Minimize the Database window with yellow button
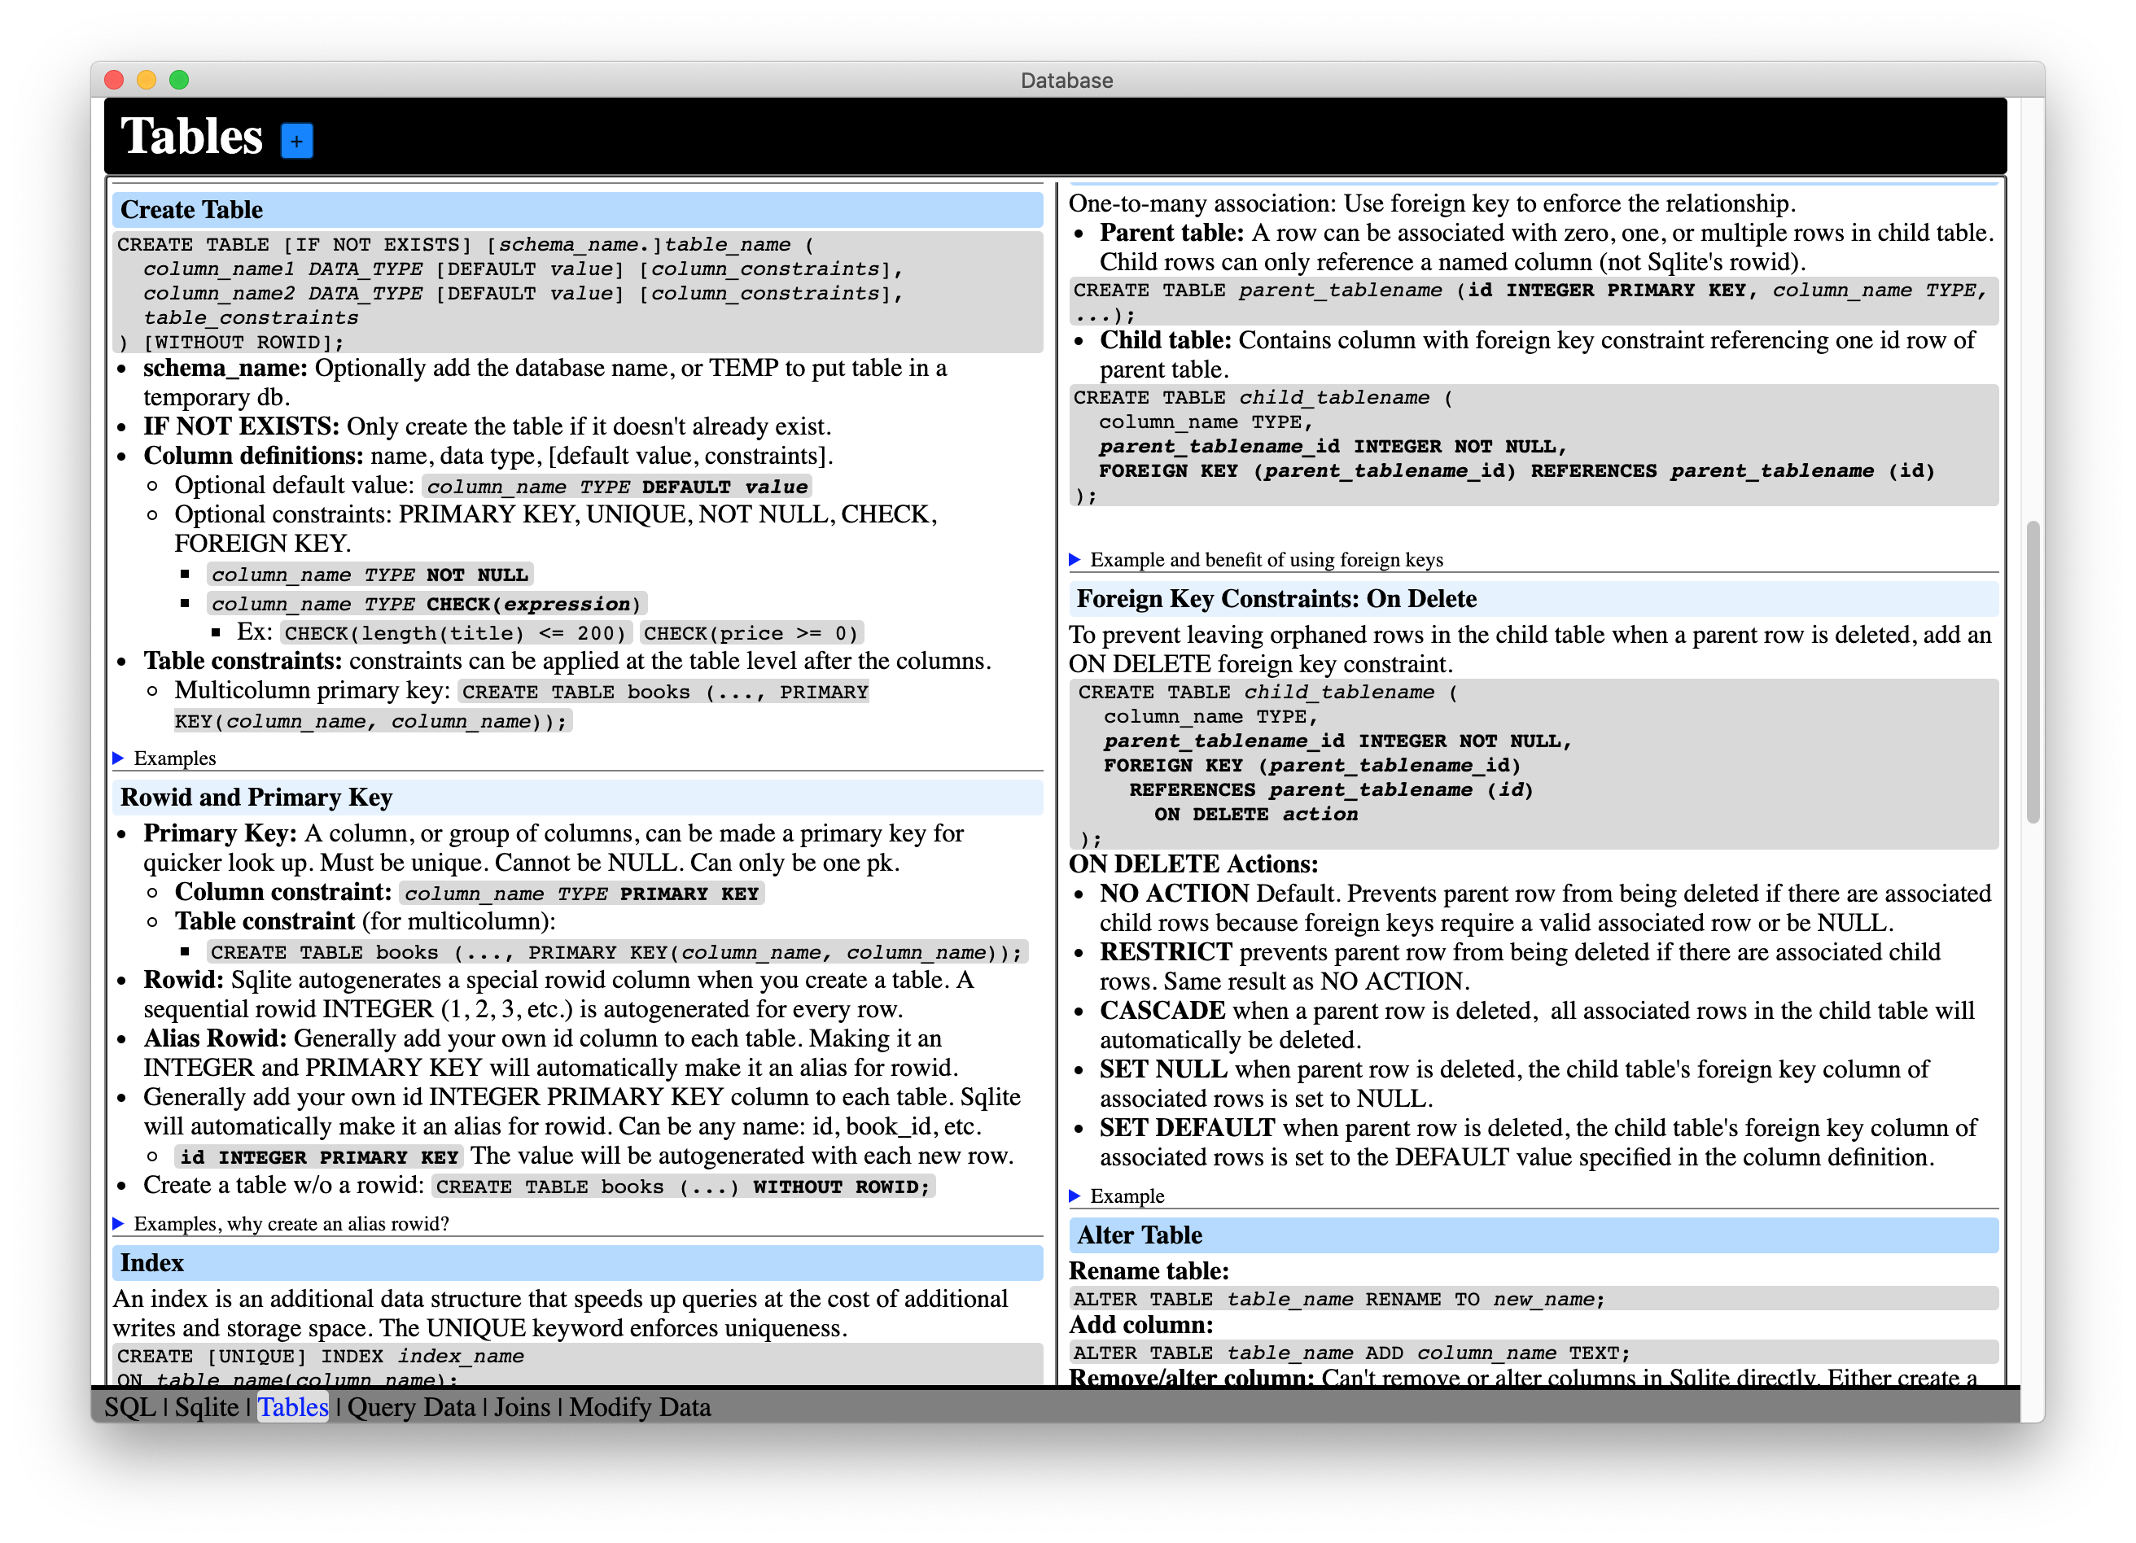This screenshot has height=1543, width=2136. point(147,80)
